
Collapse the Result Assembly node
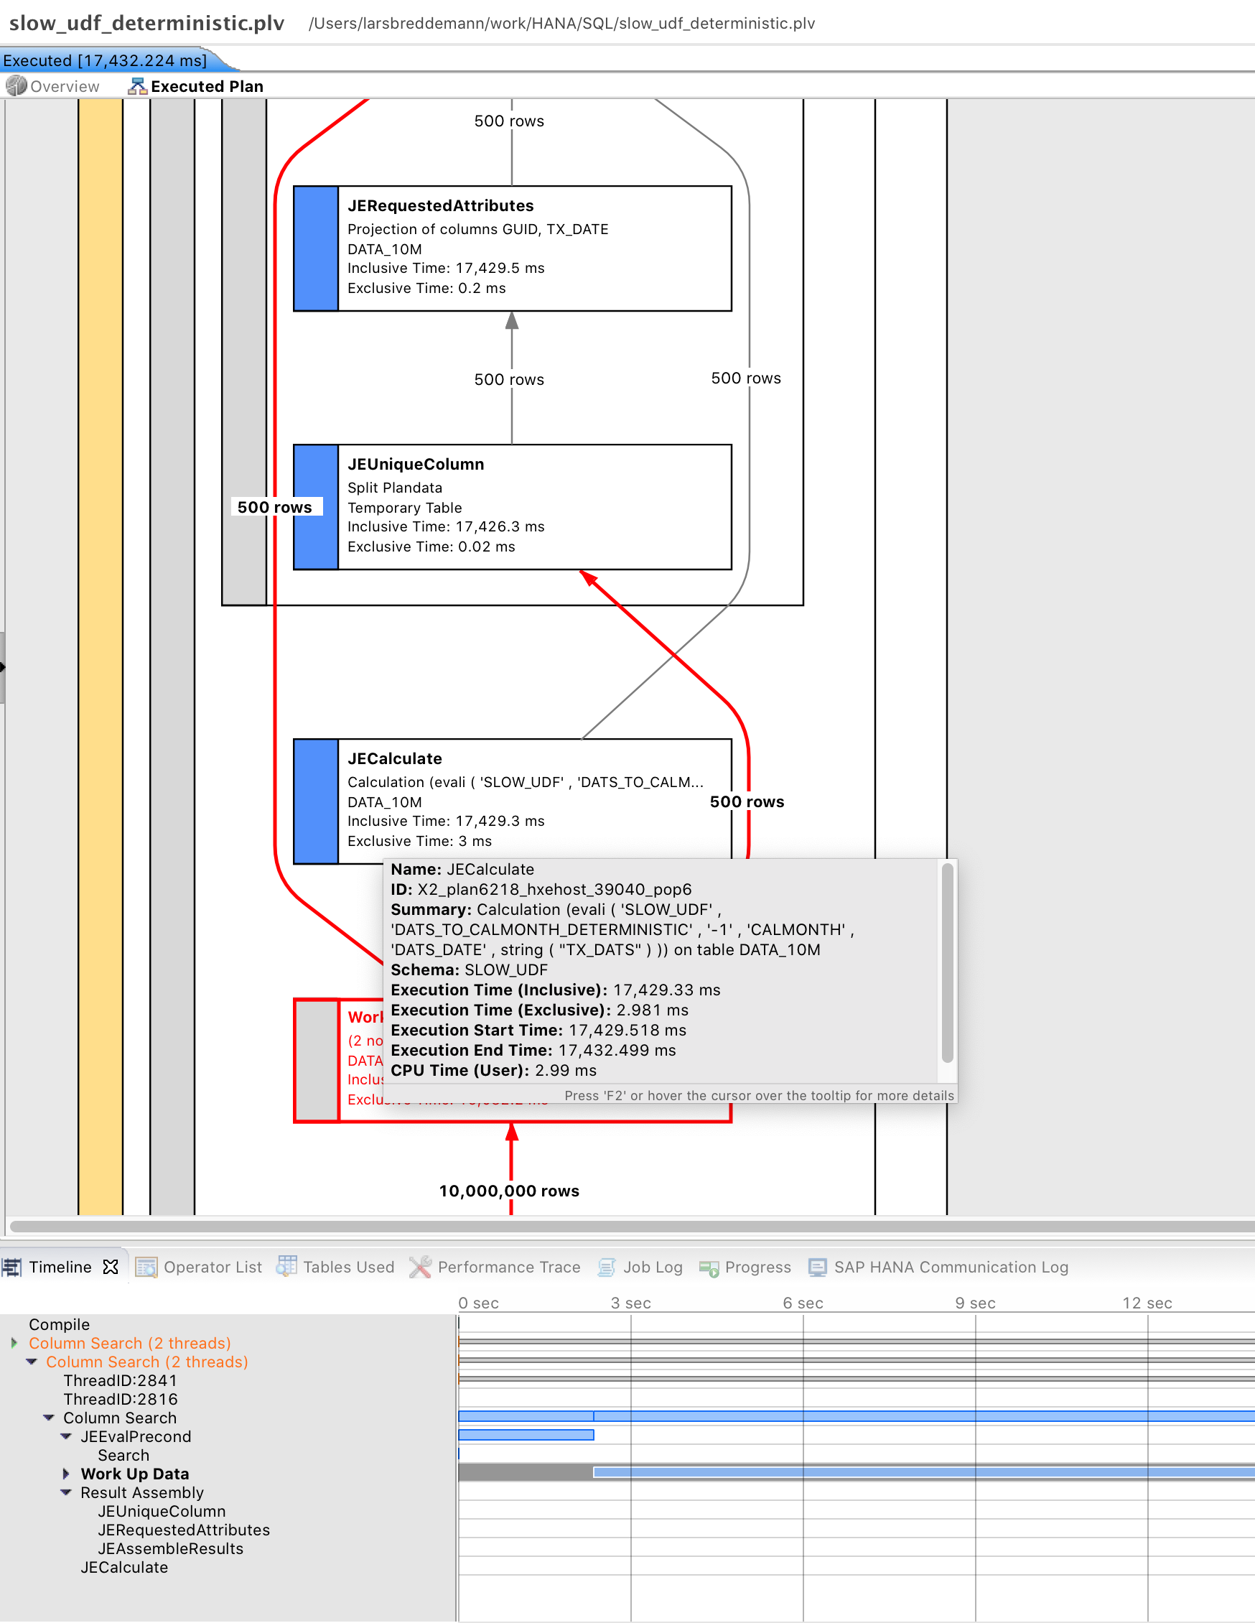coord(66,1492)
